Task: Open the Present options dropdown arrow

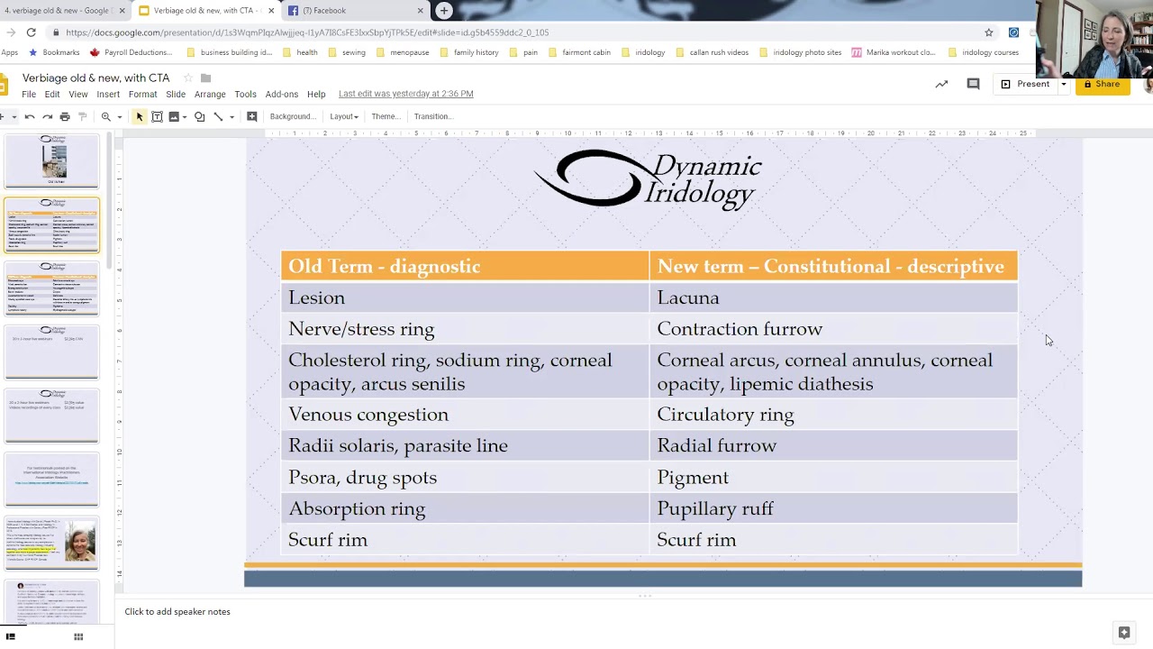Action: (1063, 84)
